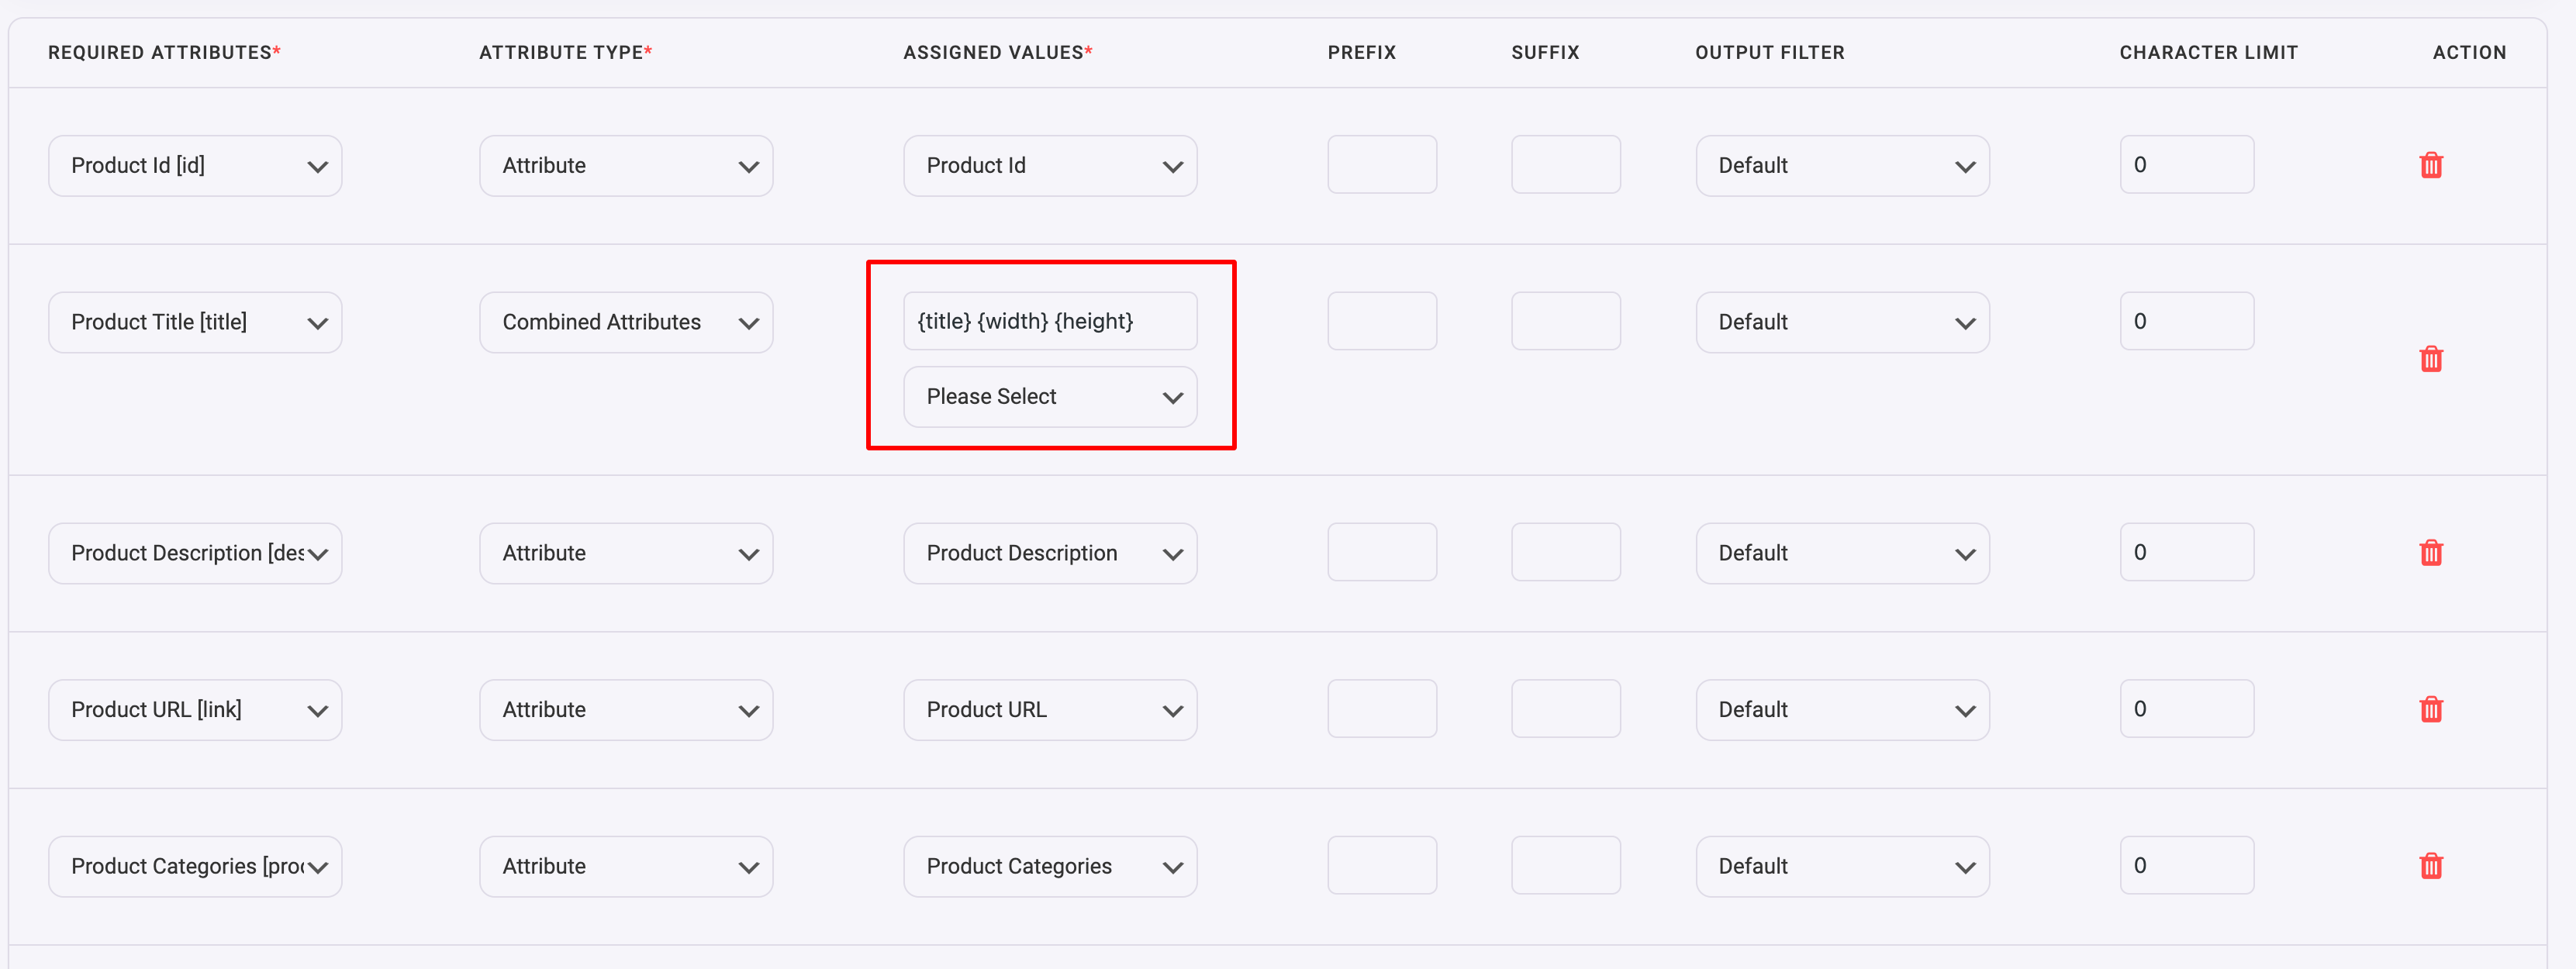The image size is (2576, 969).
Task: Remove the Product Description row with trash icon
Action: pos(2430,553)
